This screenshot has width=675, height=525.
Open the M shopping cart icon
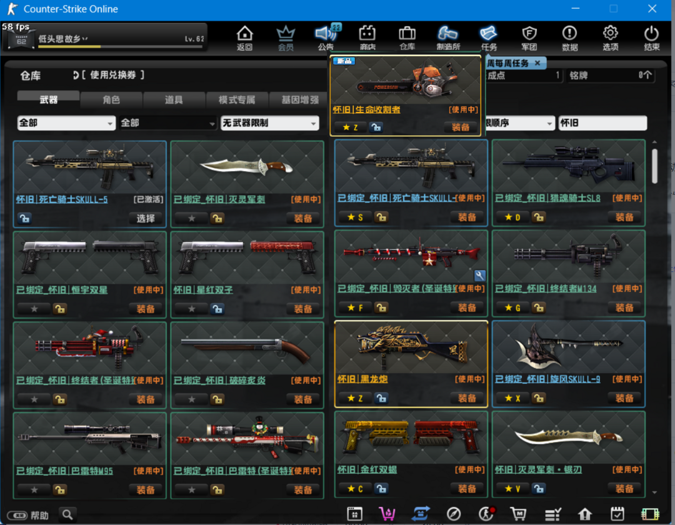coord(518,514)
